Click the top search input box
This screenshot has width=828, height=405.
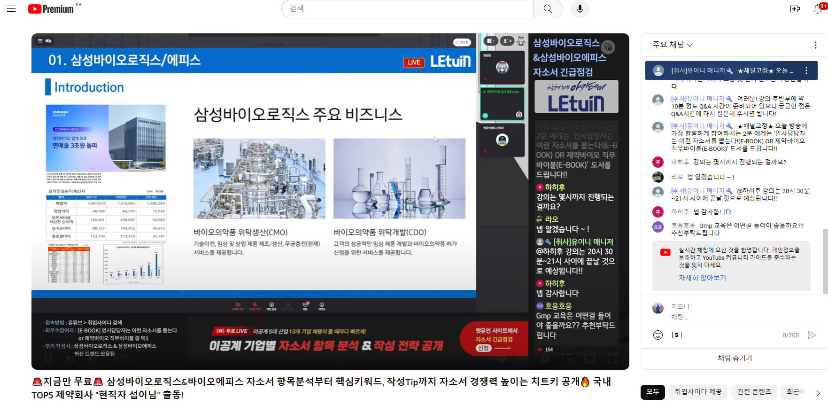click(x=407, y=9)
